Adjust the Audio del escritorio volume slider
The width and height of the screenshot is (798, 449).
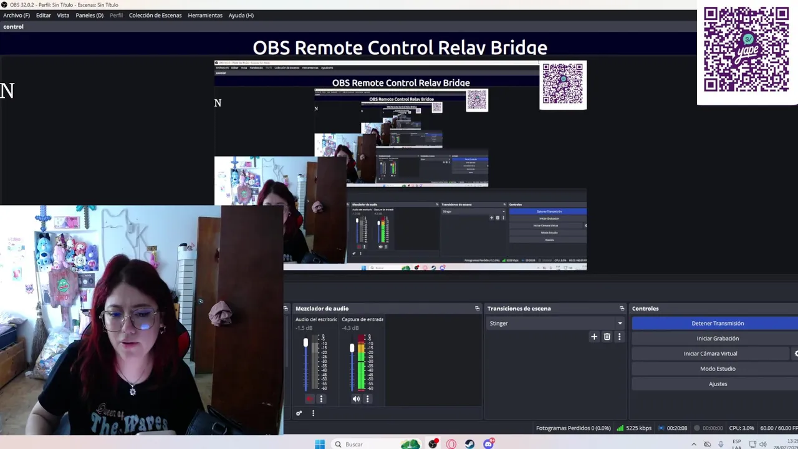coord(305,343)
